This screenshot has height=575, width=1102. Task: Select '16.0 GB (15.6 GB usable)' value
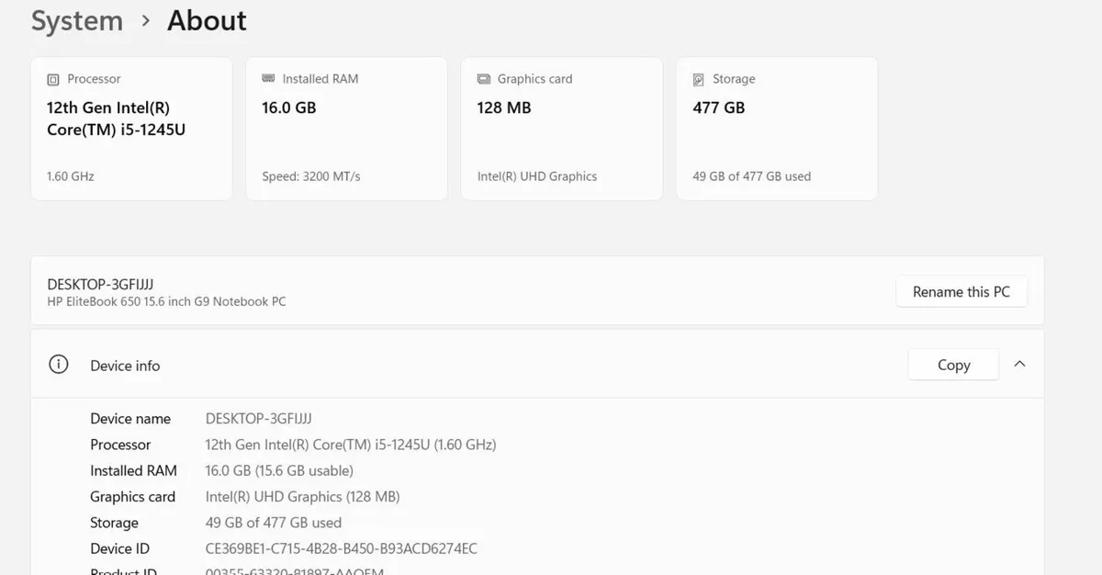coord(279,470)
